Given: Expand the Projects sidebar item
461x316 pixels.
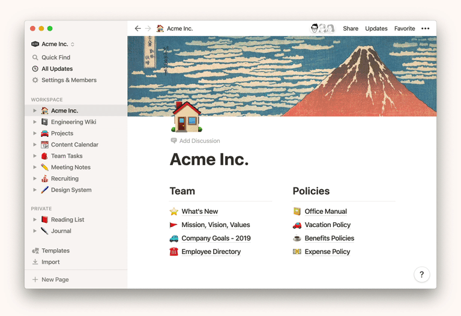Looking at the screenshot, I should [35, 133].
